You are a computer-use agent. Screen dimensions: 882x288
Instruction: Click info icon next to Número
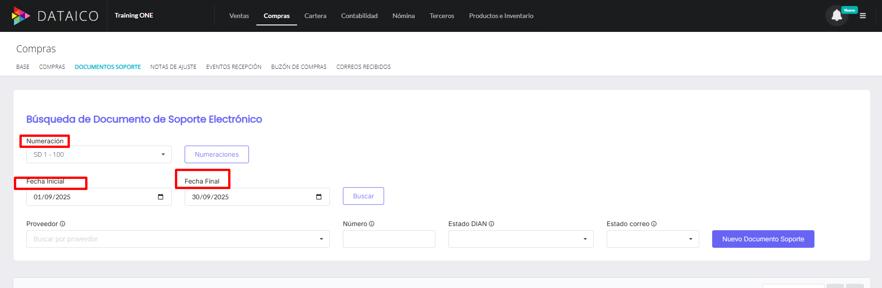click(x=372, y=224)
